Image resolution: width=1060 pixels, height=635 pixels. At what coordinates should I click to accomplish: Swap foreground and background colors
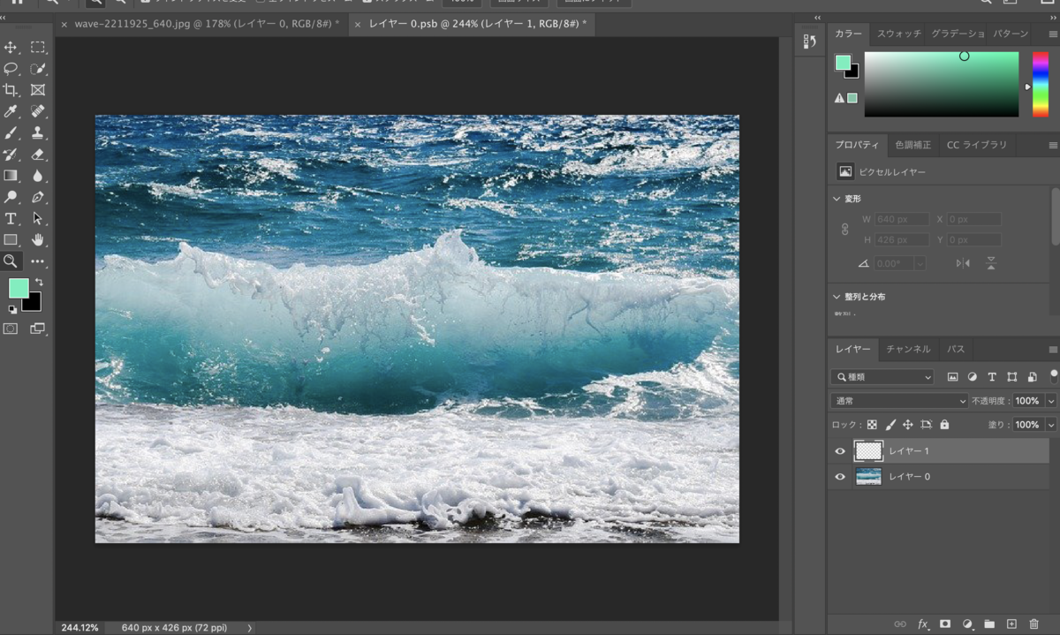click(x=39, y=283)
